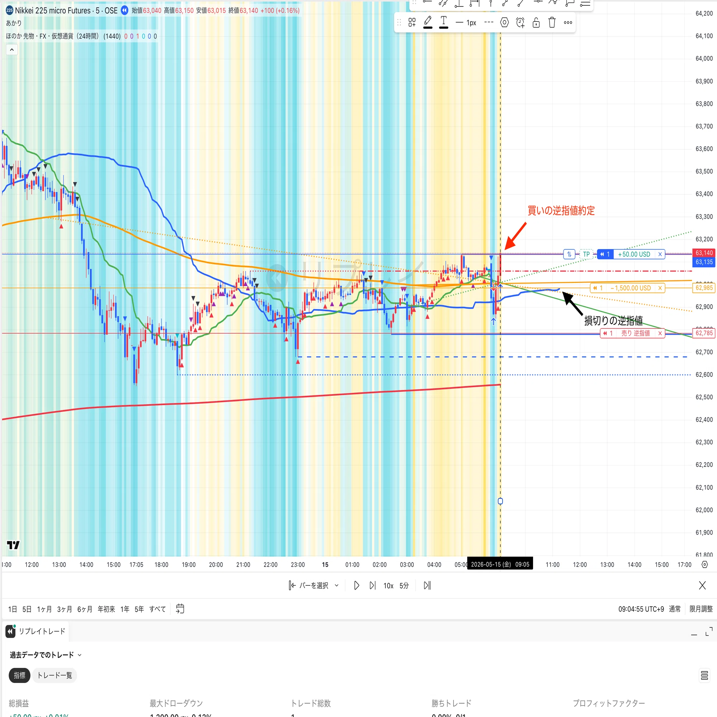Cancel the 売り 逆指値 order with X
This screenshot has width=717, height=717.
tap(660, 333)
